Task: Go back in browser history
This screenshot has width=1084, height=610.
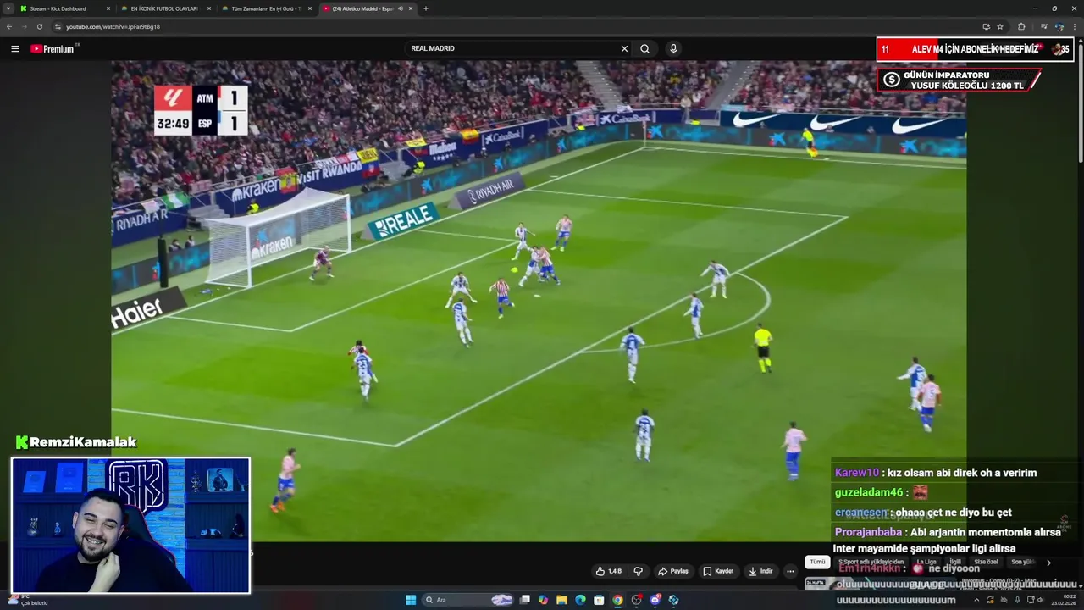Action: point(9,26)
